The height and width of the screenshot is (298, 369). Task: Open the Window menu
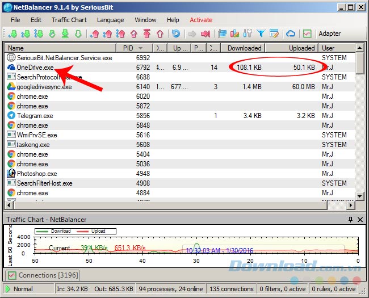point(145,20)
